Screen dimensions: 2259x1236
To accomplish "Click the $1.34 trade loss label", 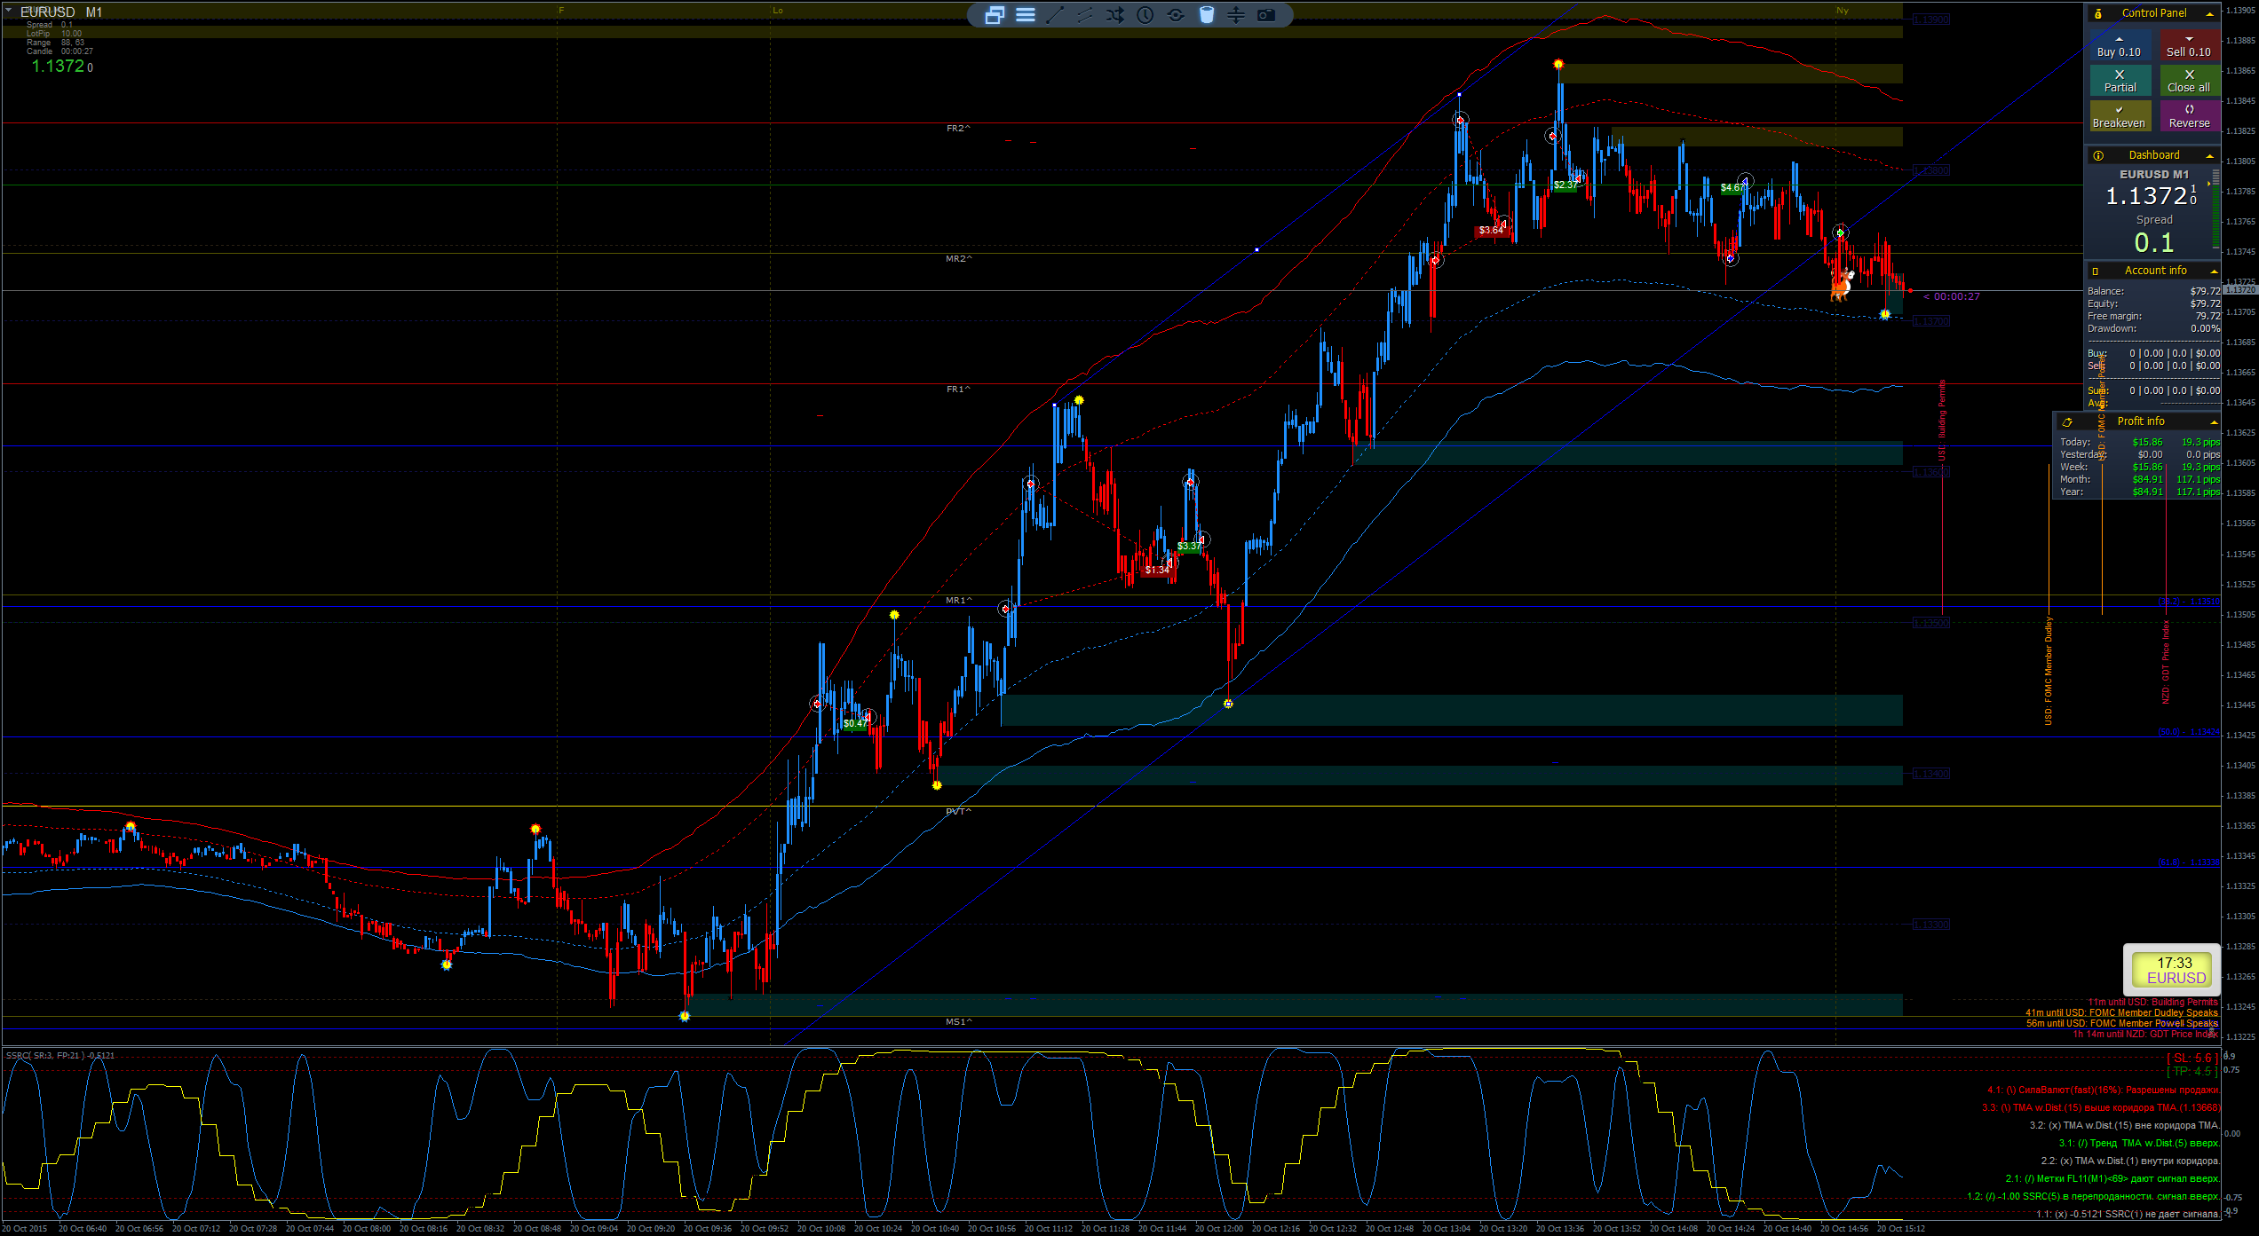I will pos(1157,571).
